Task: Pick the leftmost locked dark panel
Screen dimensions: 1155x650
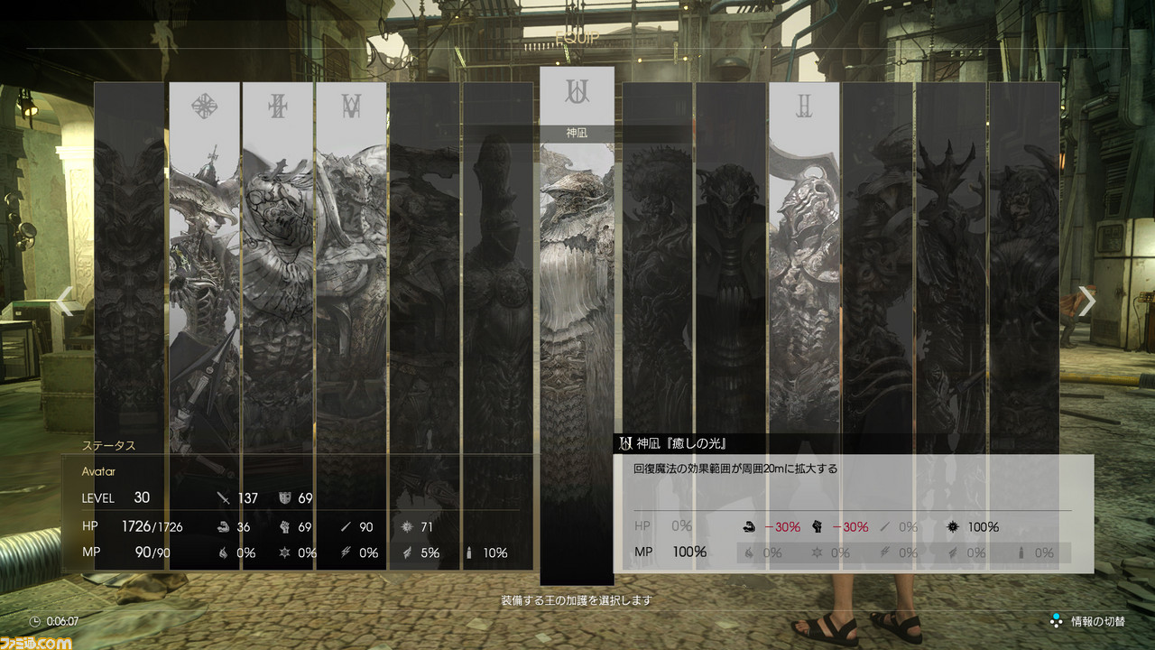Action: tap(130, 325)
